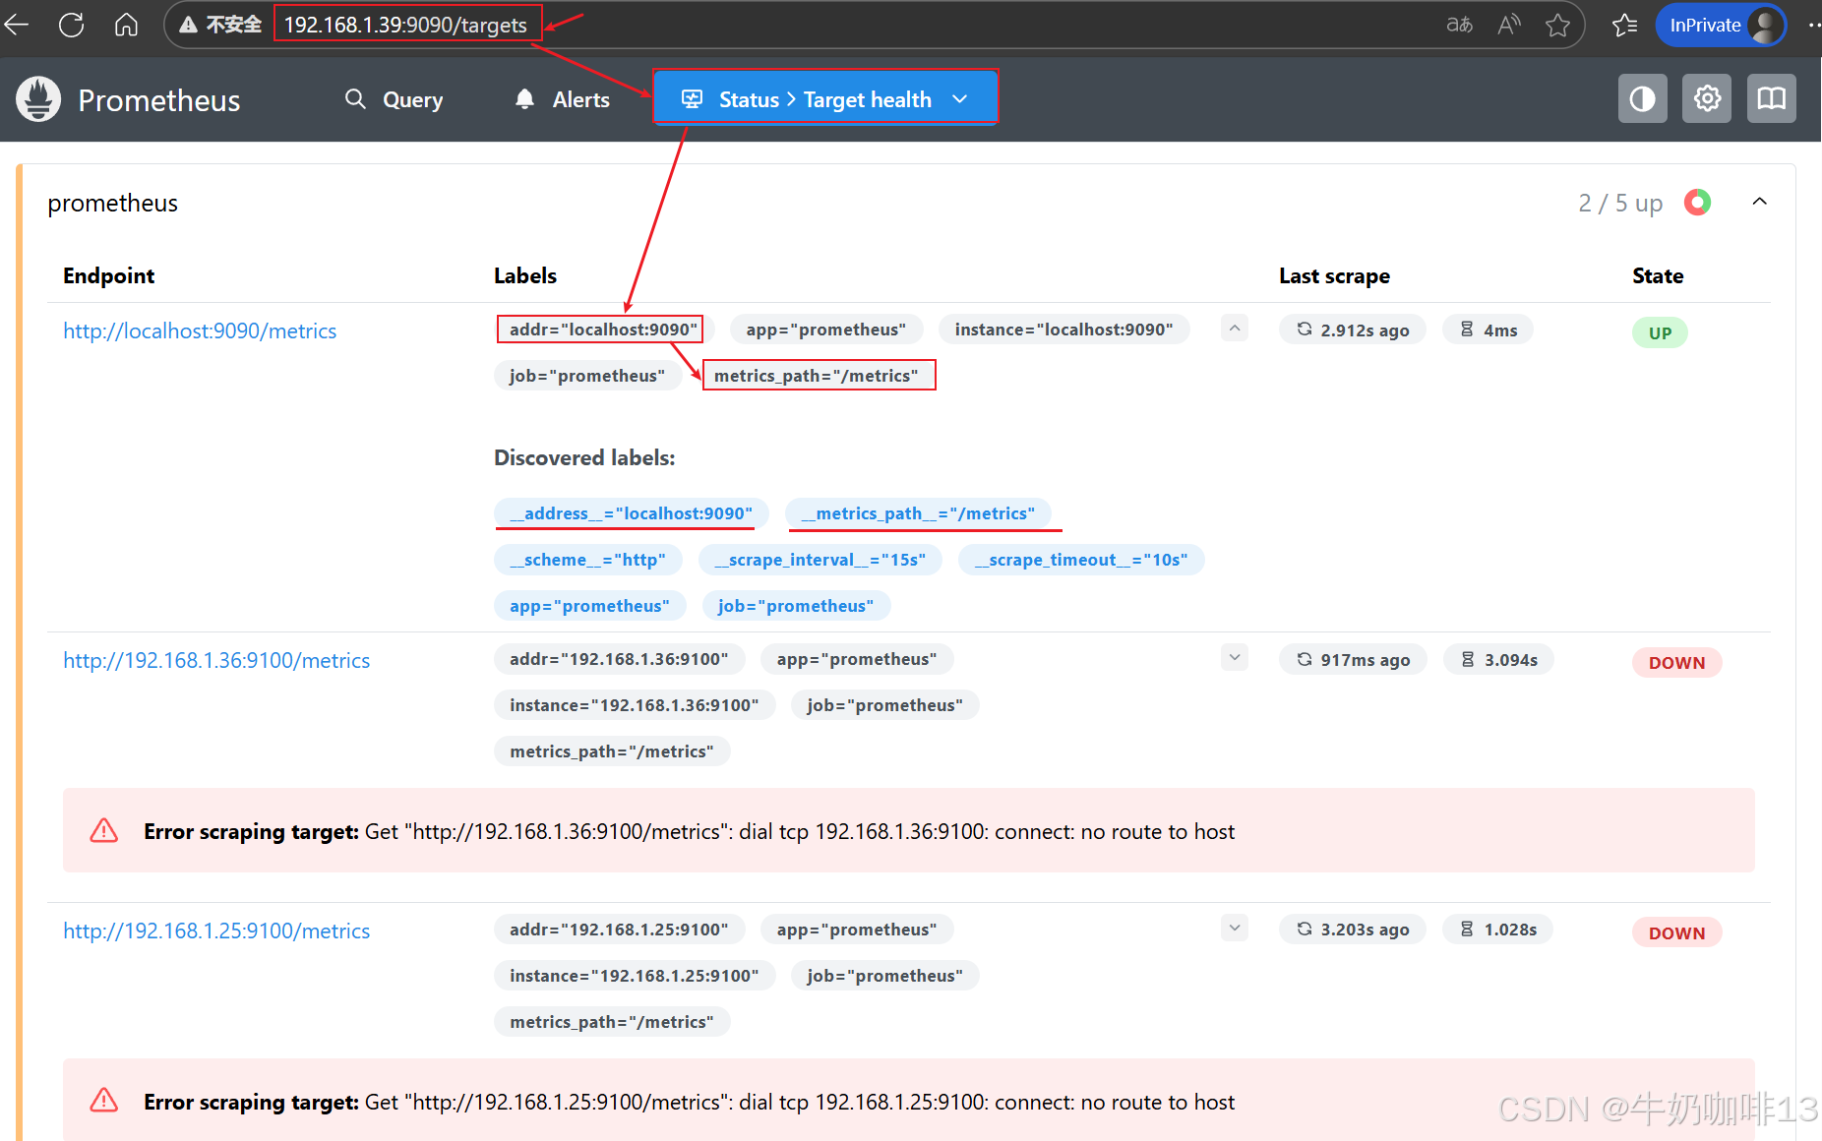
Task: Click instance="192.168.1.25:9100" label
Action: (635, 976)
